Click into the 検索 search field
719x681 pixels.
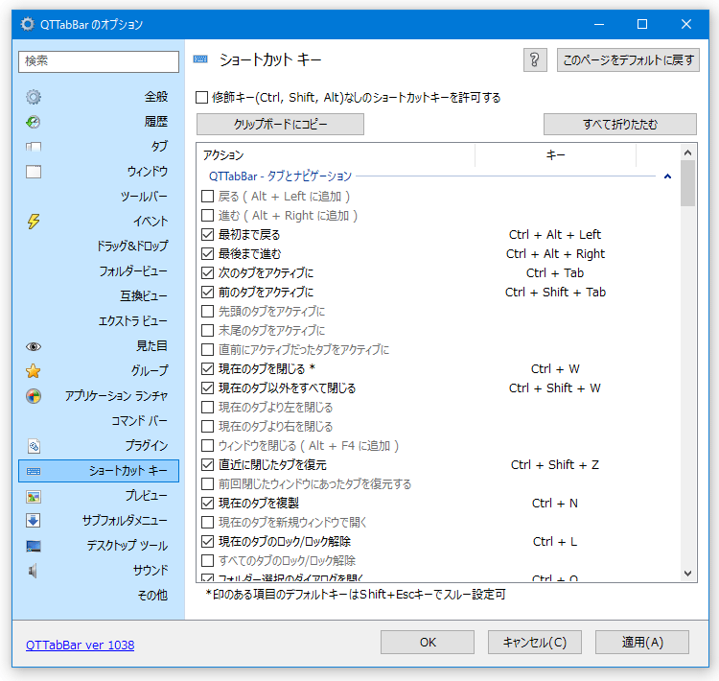coord(99,61)
